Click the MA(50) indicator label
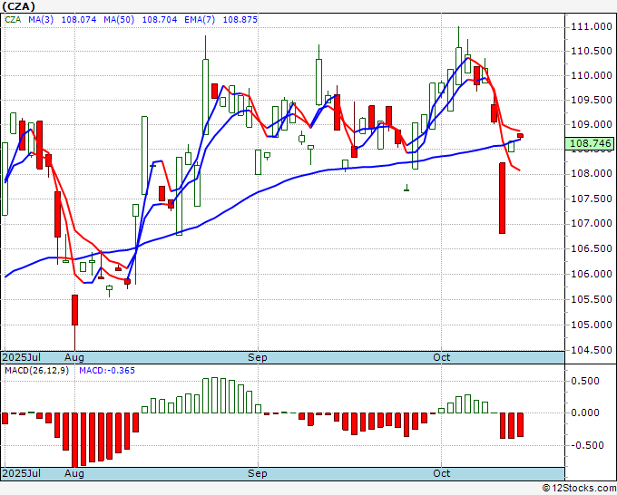617x495 pixels. pos(119,19)
